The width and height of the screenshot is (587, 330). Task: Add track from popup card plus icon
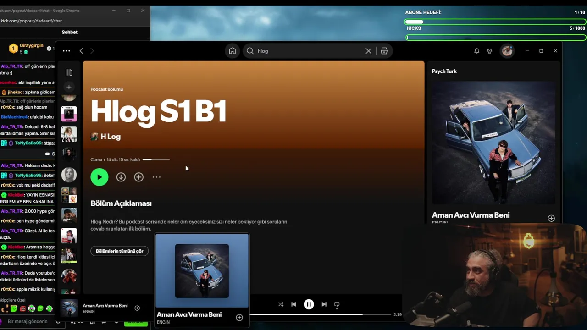point(239,318)
